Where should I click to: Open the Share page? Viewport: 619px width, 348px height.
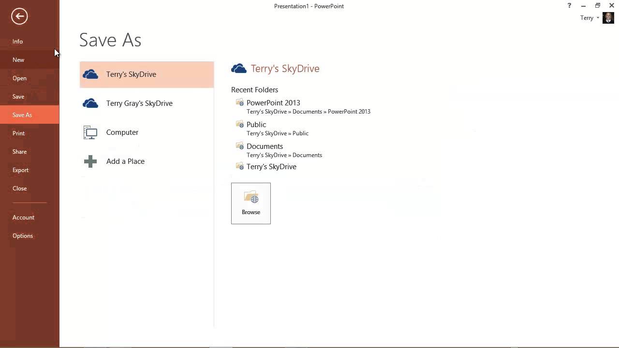pos(29,152)
